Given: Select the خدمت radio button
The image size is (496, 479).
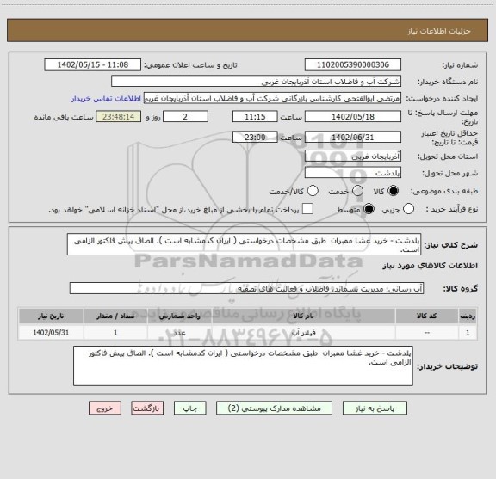Looking at the screenshot, I should (357, 191).
